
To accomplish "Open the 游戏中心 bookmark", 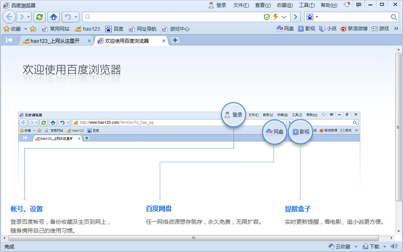I will 176,29.
